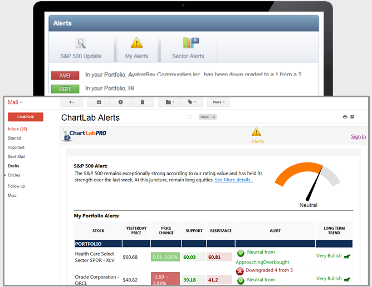Open the Important folder
Image resolution: width=372 pixels, height=287 pixels.
pos(16,147)
